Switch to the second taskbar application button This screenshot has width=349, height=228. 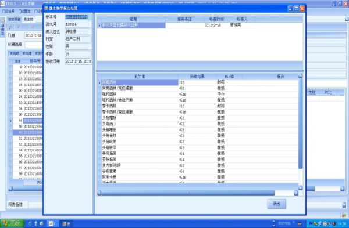66,223
